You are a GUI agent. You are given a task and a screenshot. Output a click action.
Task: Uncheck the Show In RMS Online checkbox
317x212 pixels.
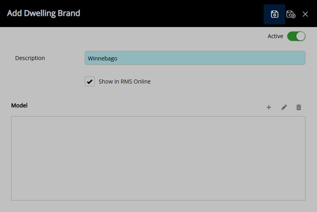tap(89, 82)
